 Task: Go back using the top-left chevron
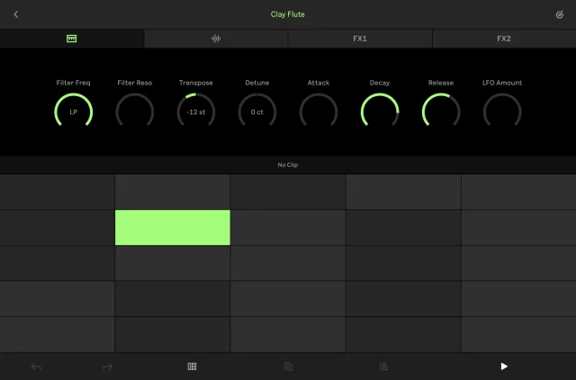[16, 14]
